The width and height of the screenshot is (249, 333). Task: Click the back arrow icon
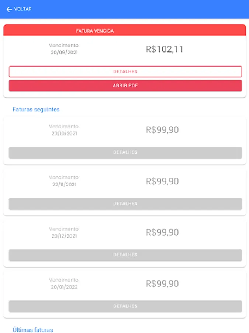(x=9, y=9)
